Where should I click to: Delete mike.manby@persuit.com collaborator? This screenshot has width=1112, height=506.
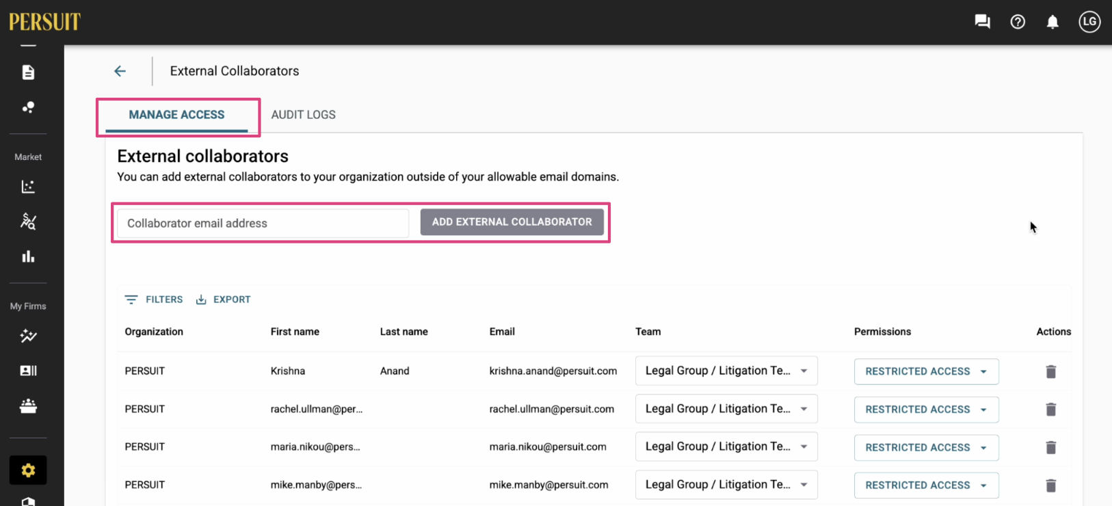coord(1051,485)
